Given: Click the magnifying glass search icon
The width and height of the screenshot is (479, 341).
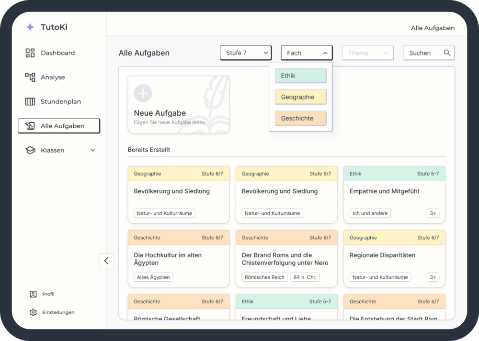Looking at the screenshot, I should (447, 53).
